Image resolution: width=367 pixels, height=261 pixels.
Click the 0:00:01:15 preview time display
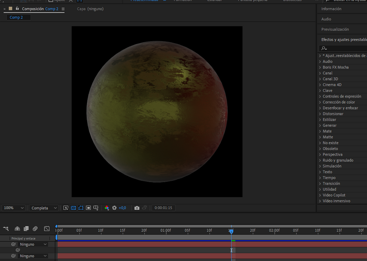tap(163, 208)
